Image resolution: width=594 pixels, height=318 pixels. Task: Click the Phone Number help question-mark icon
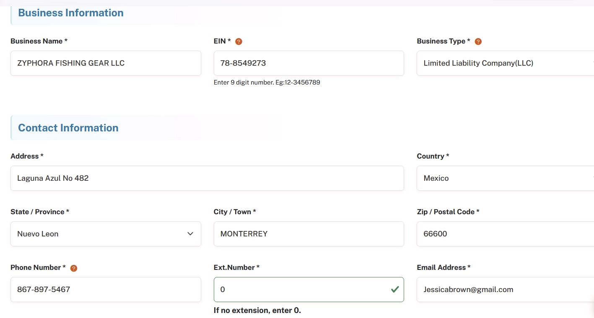point(74,268)
